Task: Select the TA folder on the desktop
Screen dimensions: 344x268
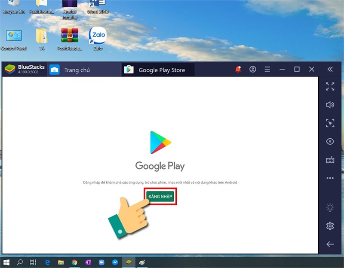Action: pyautogui.click(x=42, y=40)
